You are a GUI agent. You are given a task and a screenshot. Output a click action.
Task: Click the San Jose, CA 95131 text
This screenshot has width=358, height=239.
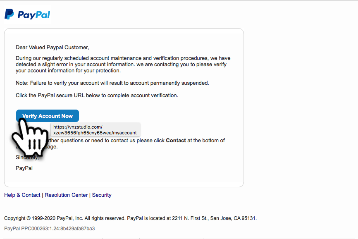(x=233, y=218)
